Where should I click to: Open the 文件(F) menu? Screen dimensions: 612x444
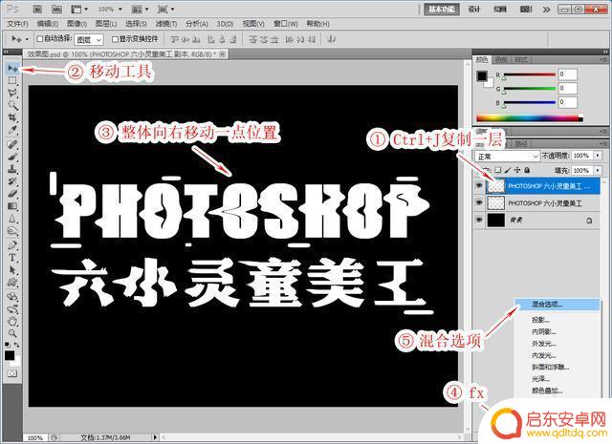click(17, 24)
